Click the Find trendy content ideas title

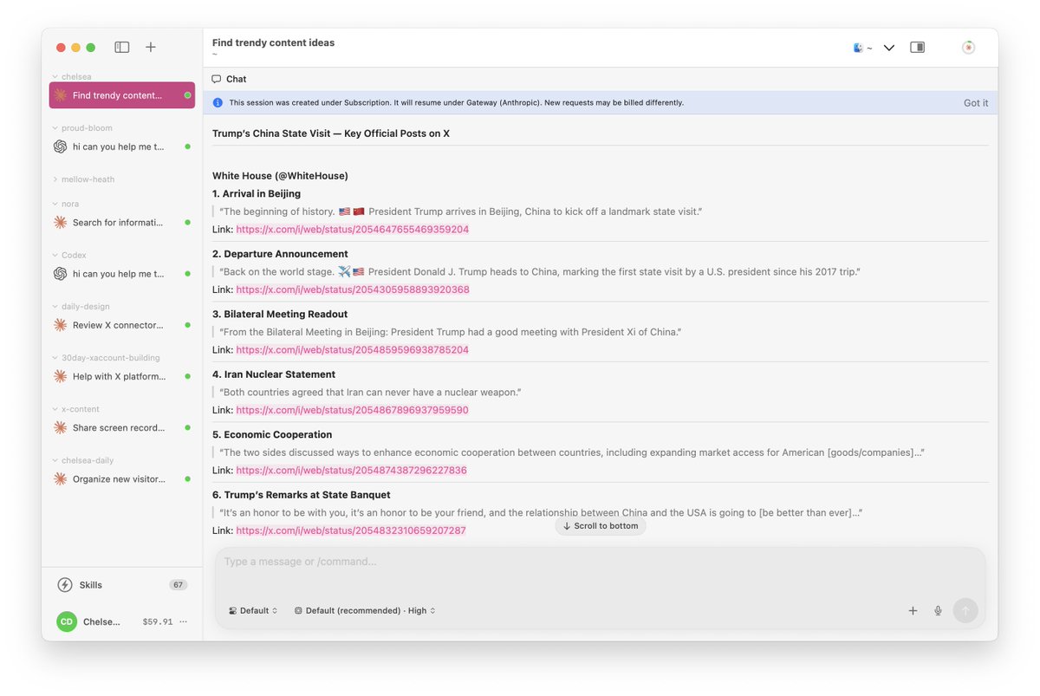coord(273,42)
